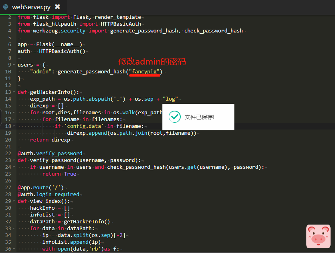Image resolution: width=335 pixels, height=253 pixels.
Task: Collapse the with open fold on line 36
Action: pyautogui.click(x=14, y=249)
